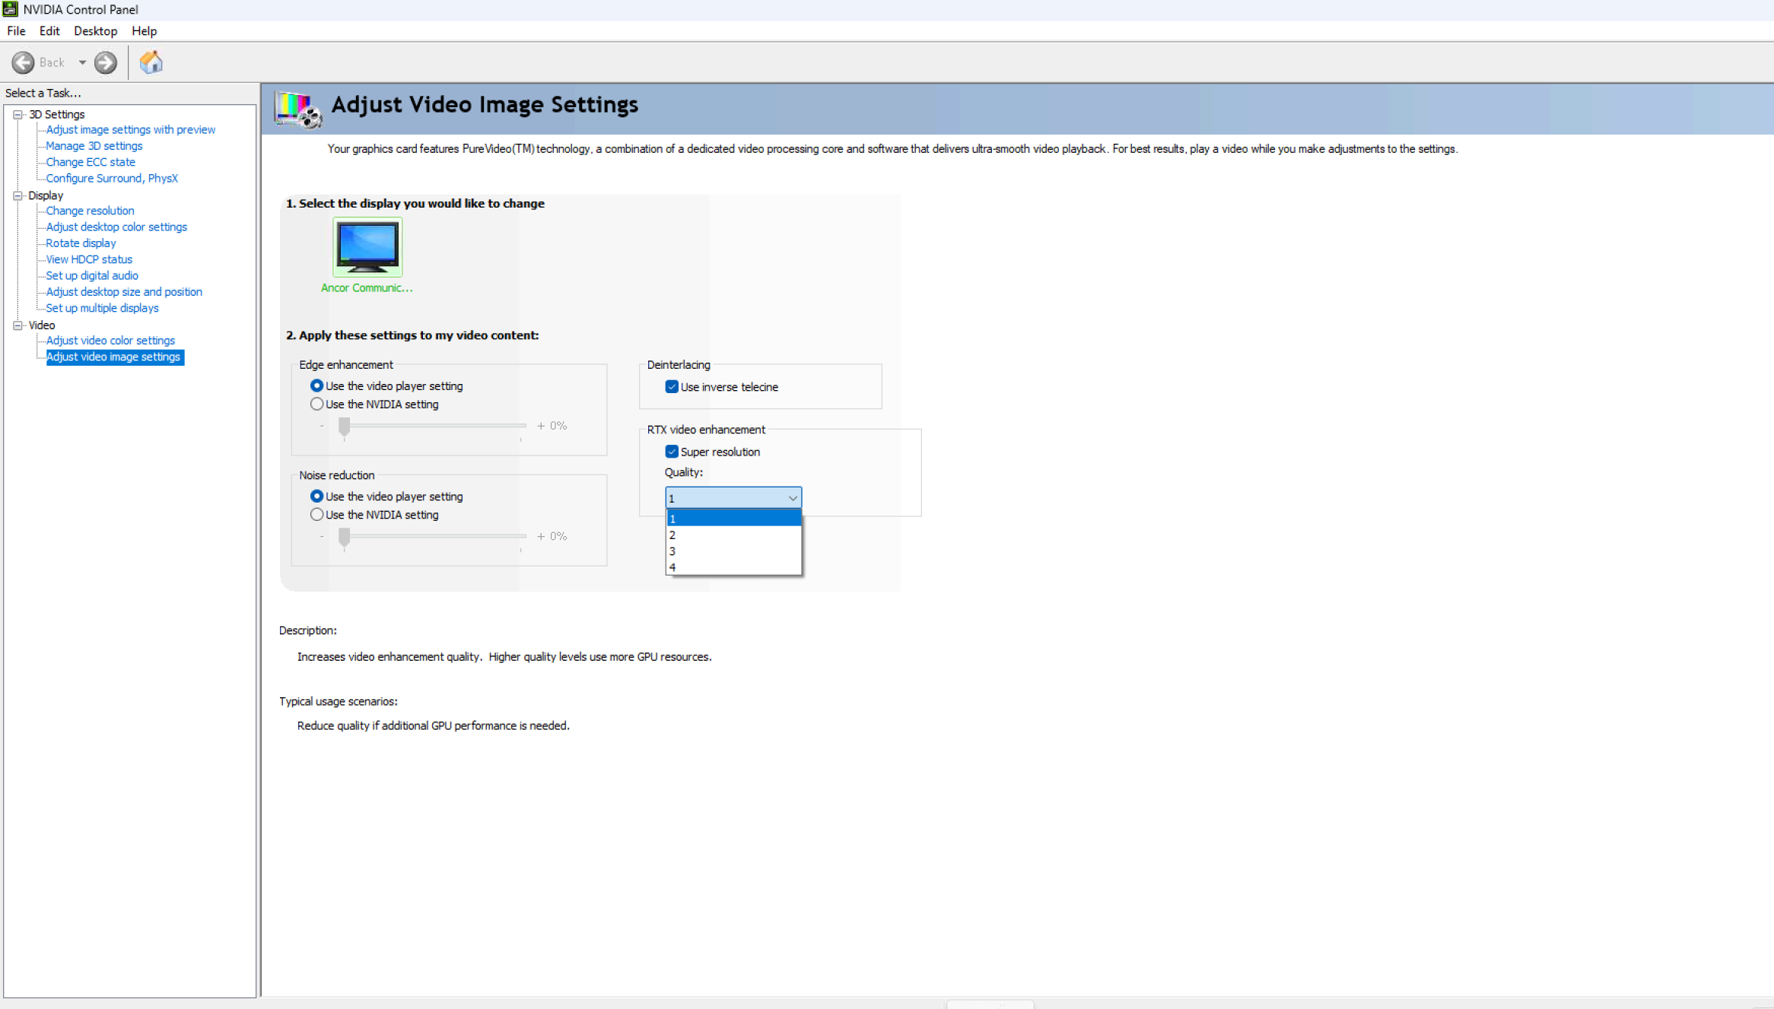Select Use the NVIDIA setting for Noise reduction
The height and width of the screenshot is (1009, 1774).
tap(317, 515)
